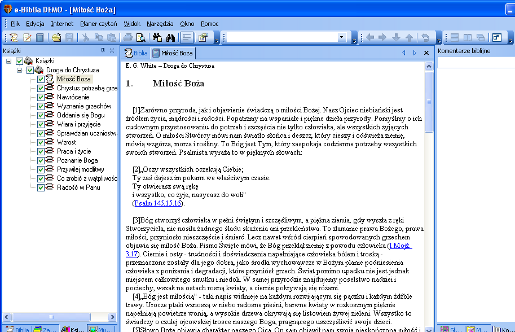Screen dimensions: 515x332
Task: Toggle Droga do Chrystusa checkbox
Action: [x=30, y=70]
